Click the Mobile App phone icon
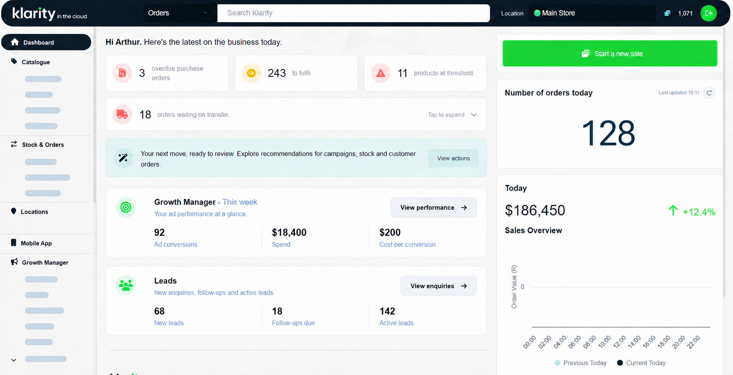 click(x=13, y=242)
